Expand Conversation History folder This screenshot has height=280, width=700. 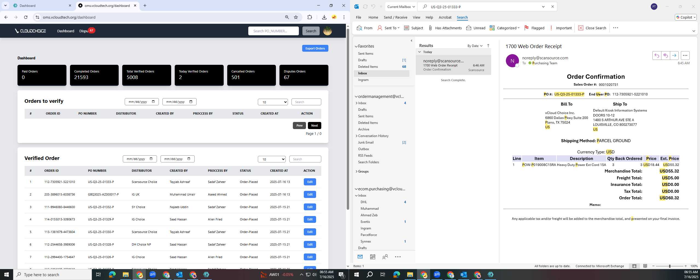[356, 136]
